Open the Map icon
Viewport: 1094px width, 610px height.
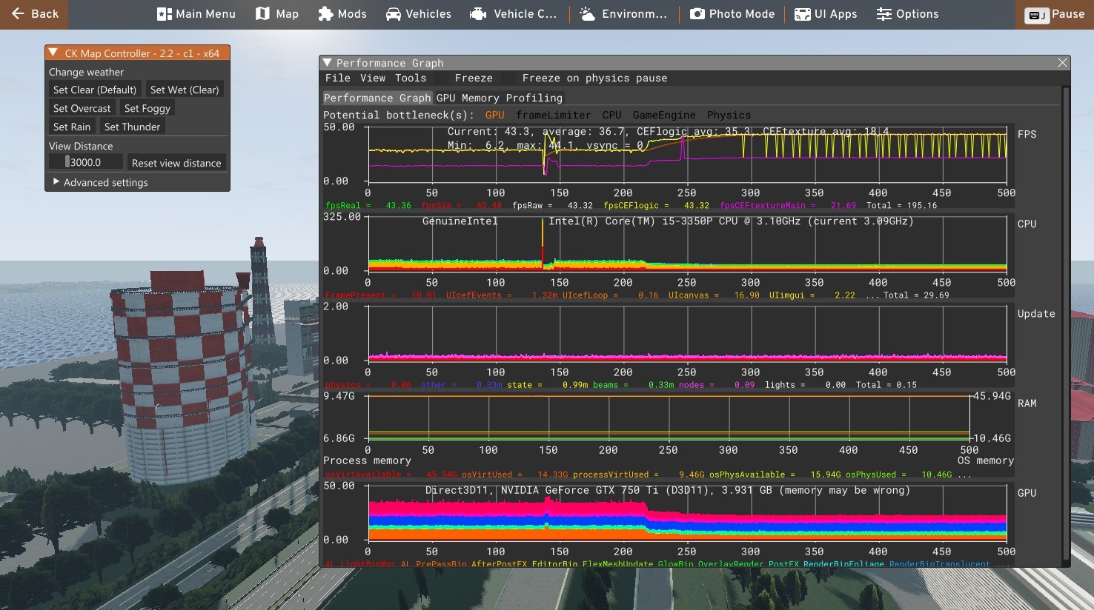coord(262,14)
